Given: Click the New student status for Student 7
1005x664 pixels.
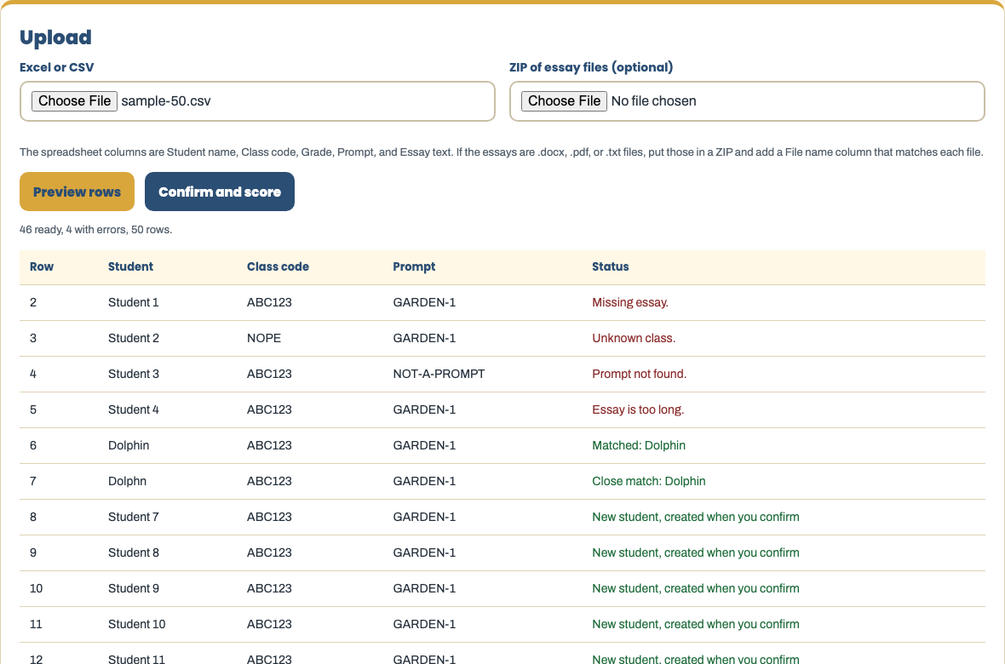Looking at the screenshot, I should coord(696,518).
